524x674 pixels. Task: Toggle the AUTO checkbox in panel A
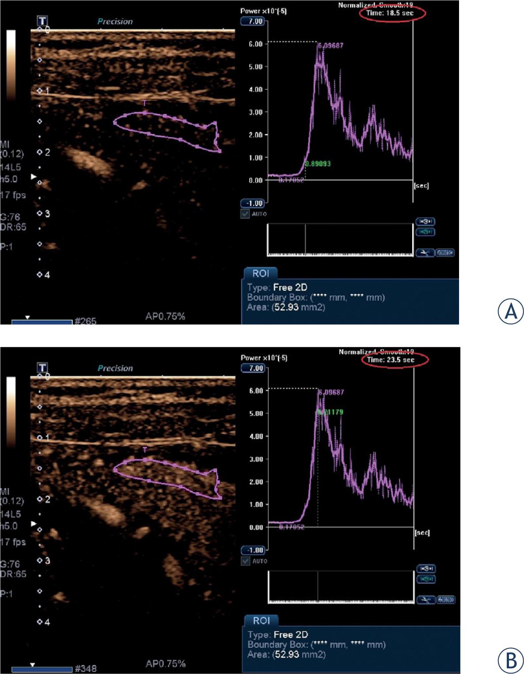point(245,214)
